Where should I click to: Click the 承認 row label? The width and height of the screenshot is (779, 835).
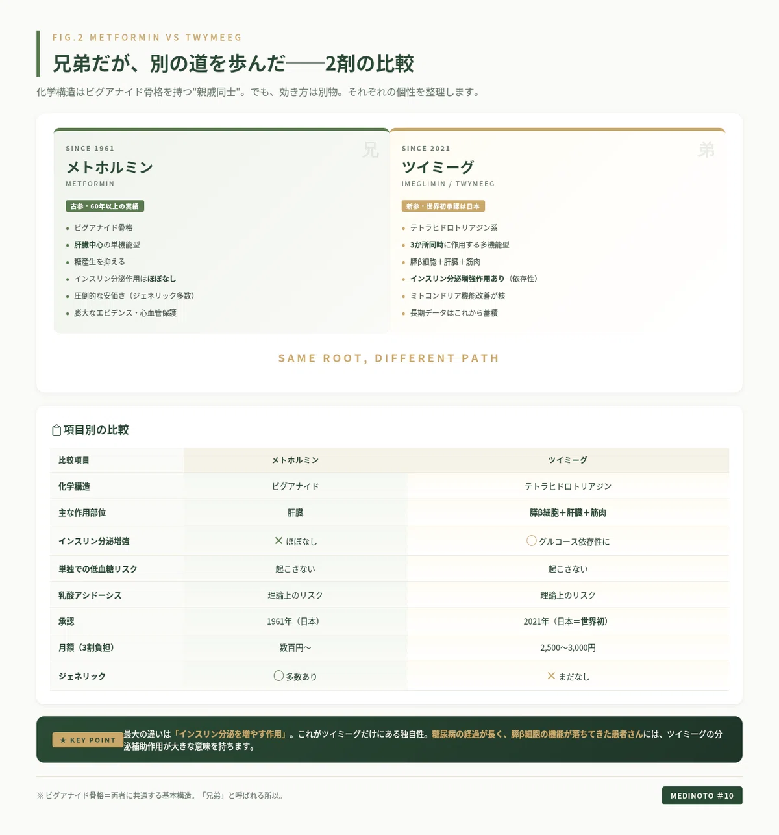[66, 621]
